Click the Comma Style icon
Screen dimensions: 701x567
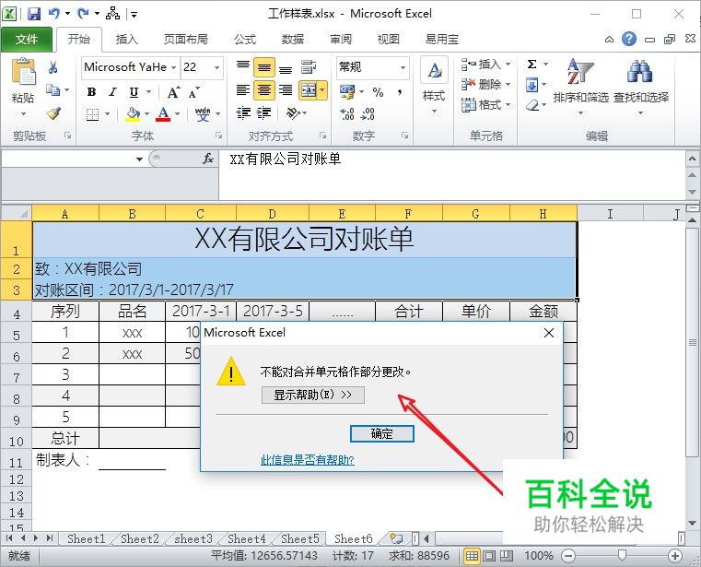tap(399, 92)
